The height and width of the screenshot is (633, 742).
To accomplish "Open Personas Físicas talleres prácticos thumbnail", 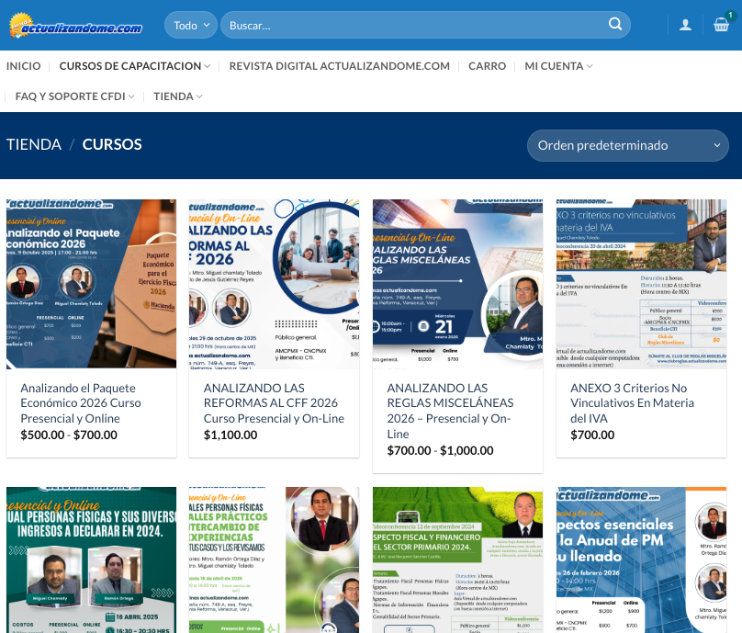I will [274, 560].
